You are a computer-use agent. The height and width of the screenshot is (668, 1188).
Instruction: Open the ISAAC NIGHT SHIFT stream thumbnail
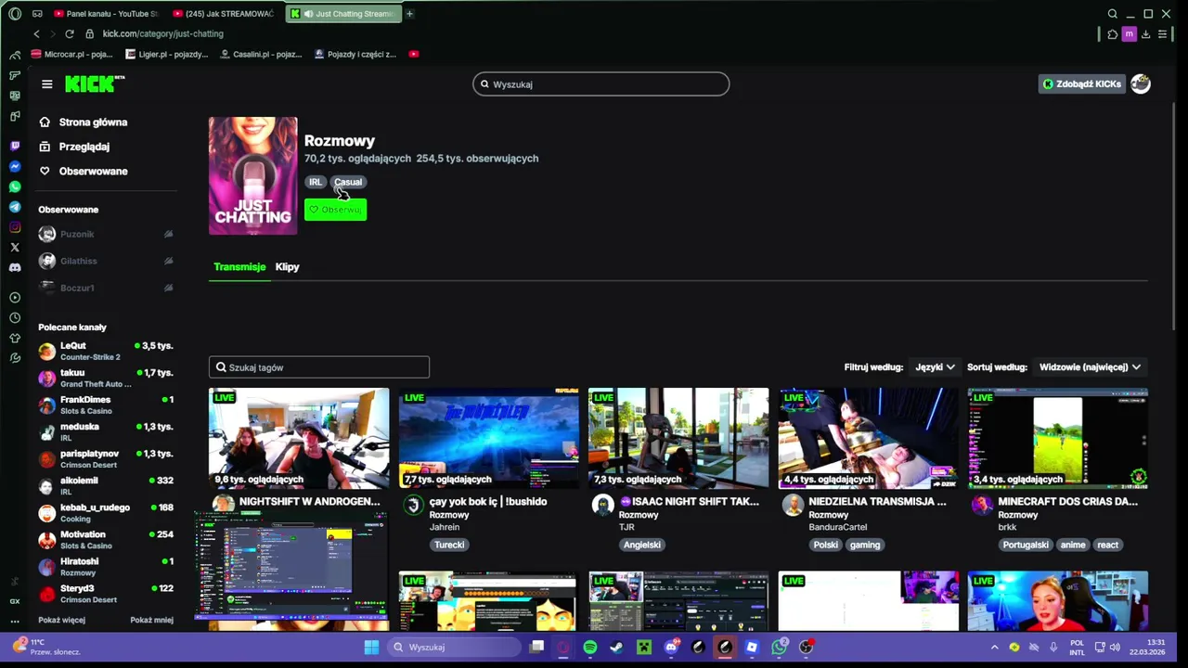[x=678, y=438]
